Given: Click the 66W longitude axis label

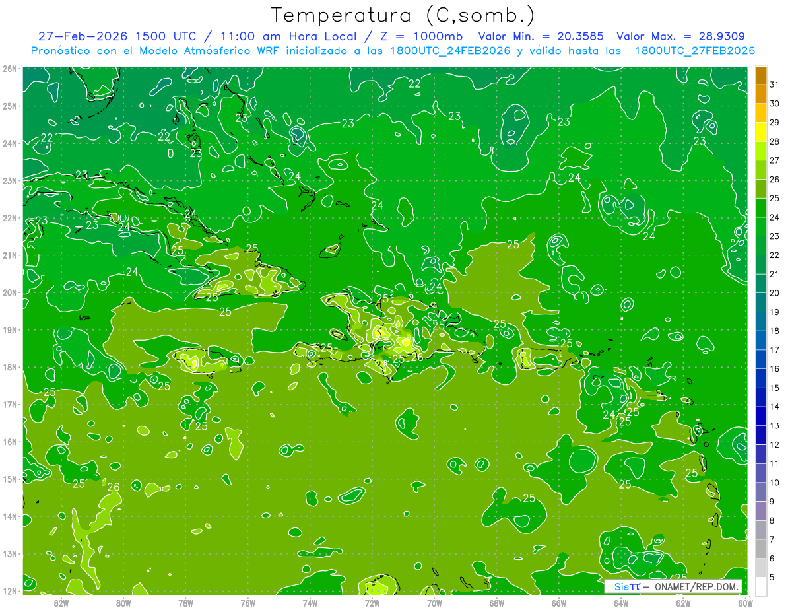Looking at the screenshot, I should 559,603.
